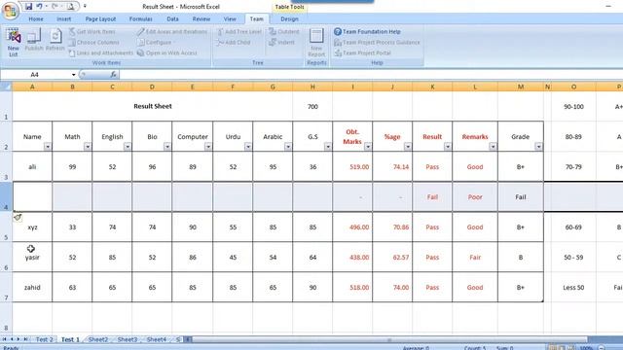The image size is (623, 350).
Task: Switch to the Home ribbon tab
Action: coord(36,18)
